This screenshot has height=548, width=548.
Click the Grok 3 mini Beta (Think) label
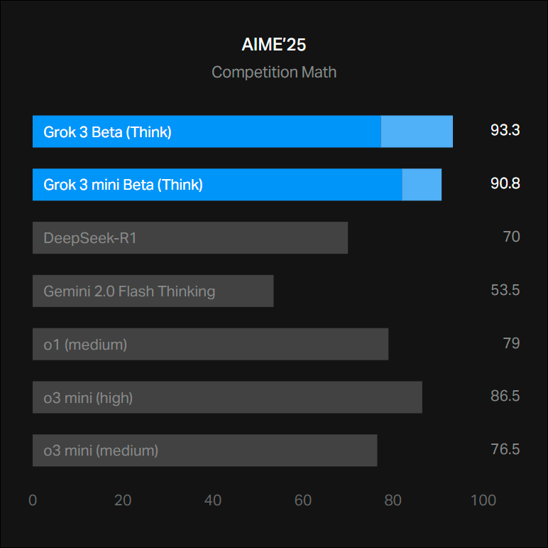tap(124, 185)
